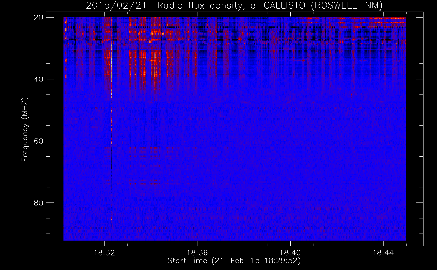The image size is (437, 270).
Task: Click the '40' frequency tick label
Action: 39,79
